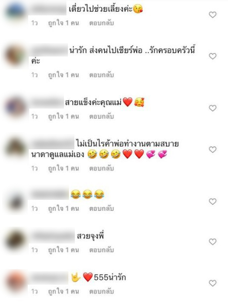This screenshot has width=228, height=303.
Task: View likes (ถูกใจ 1 คน) under "น่ารัก ส่งคนไปเชียร์พ่อ" comment
Action: 63,75
